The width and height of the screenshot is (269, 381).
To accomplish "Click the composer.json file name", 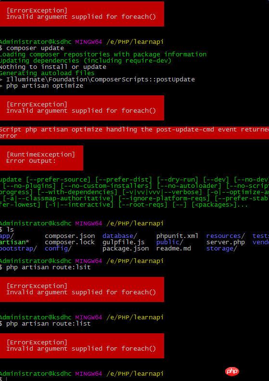I will click(x=70, y=236).
